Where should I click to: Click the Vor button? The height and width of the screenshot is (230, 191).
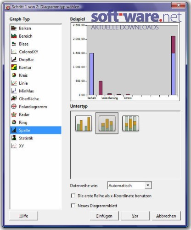pos(135,216)
